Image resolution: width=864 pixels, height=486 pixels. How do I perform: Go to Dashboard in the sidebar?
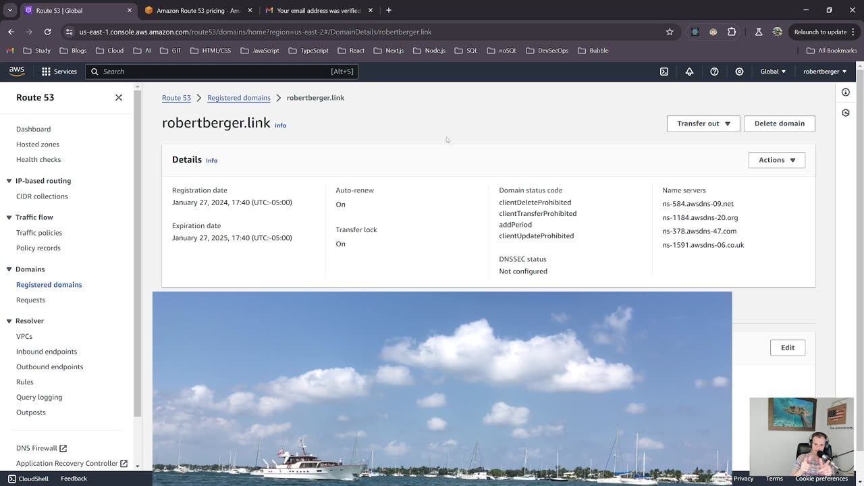tap(33, 129)
